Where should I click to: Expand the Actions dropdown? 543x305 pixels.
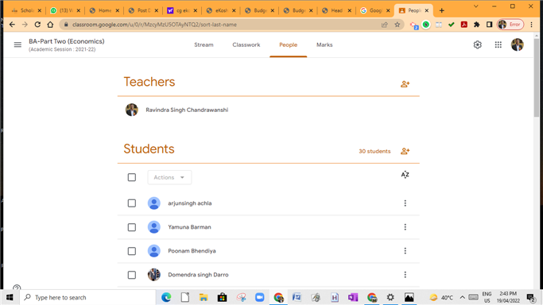pyautogui.click(x=169, y=177)
